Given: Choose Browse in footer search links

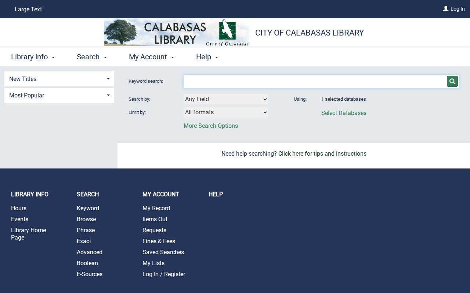Looking at the screenshot, I should tap(86, 219).
